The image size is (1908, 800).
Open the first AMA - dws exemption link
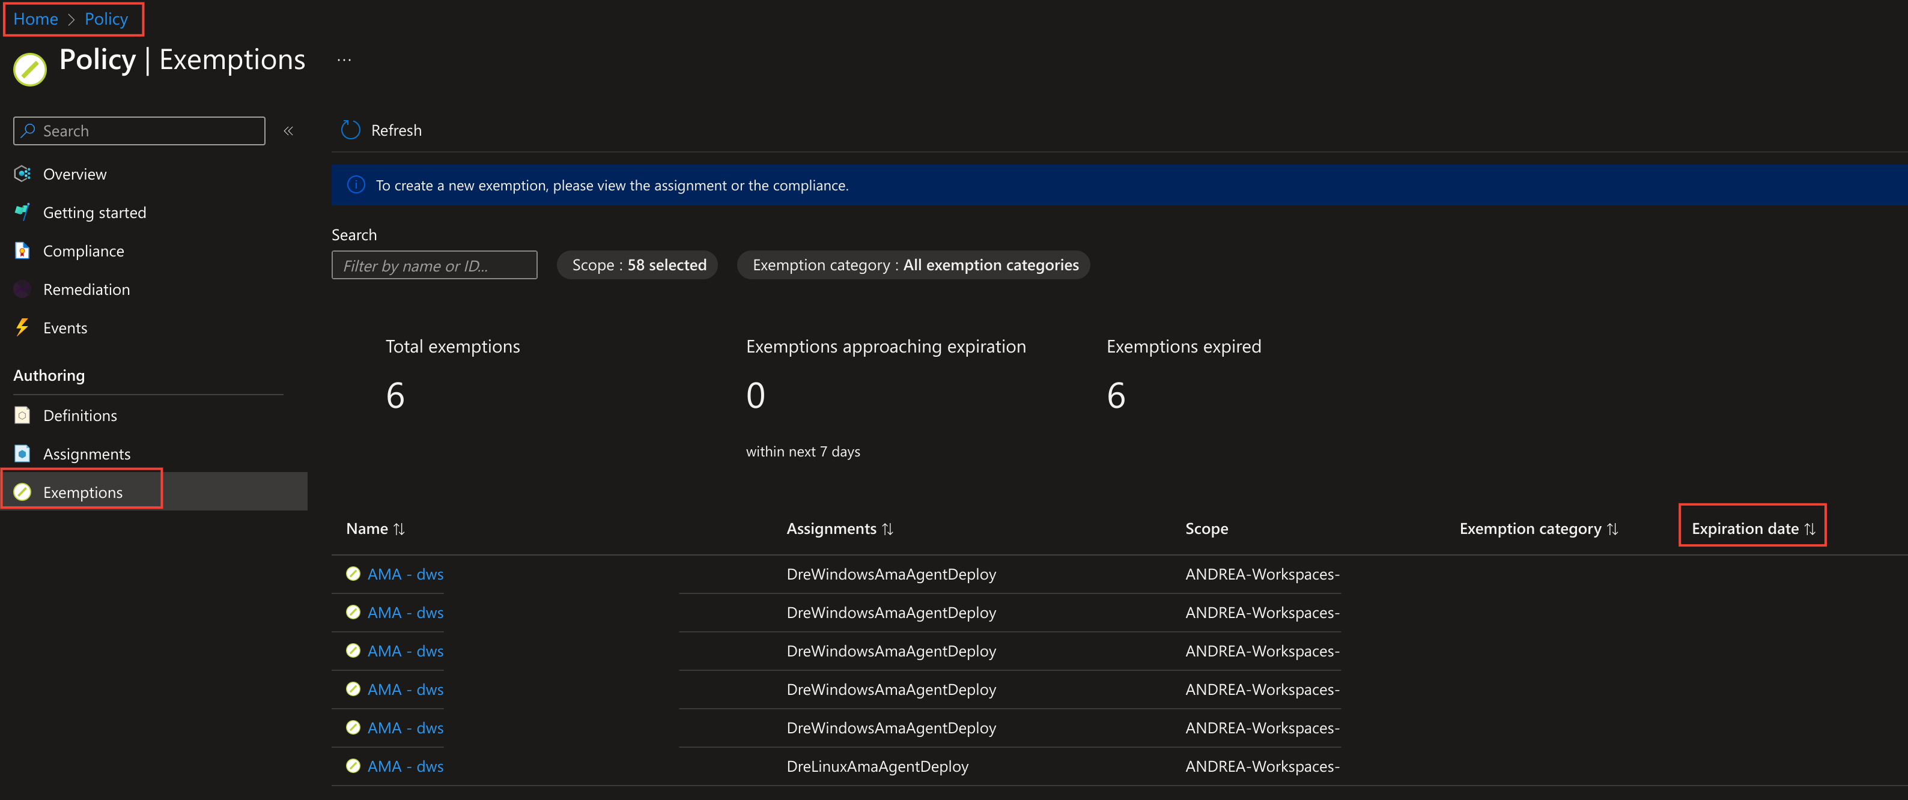point(406,575)
